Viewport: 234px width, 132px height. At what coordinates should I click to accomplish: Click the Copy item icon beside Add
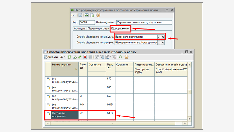click(x=75, y=57)
